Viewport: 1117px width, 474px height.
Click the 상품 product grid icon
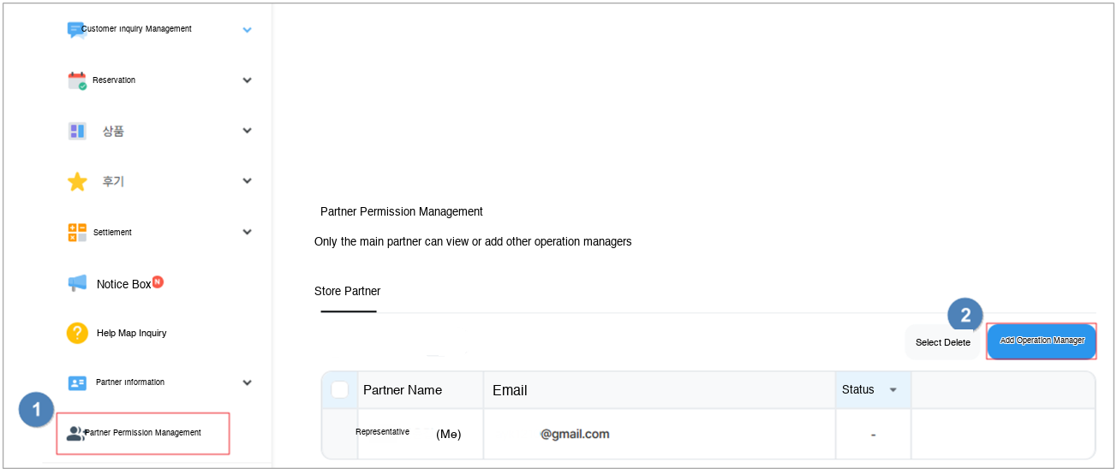[77, 131]
